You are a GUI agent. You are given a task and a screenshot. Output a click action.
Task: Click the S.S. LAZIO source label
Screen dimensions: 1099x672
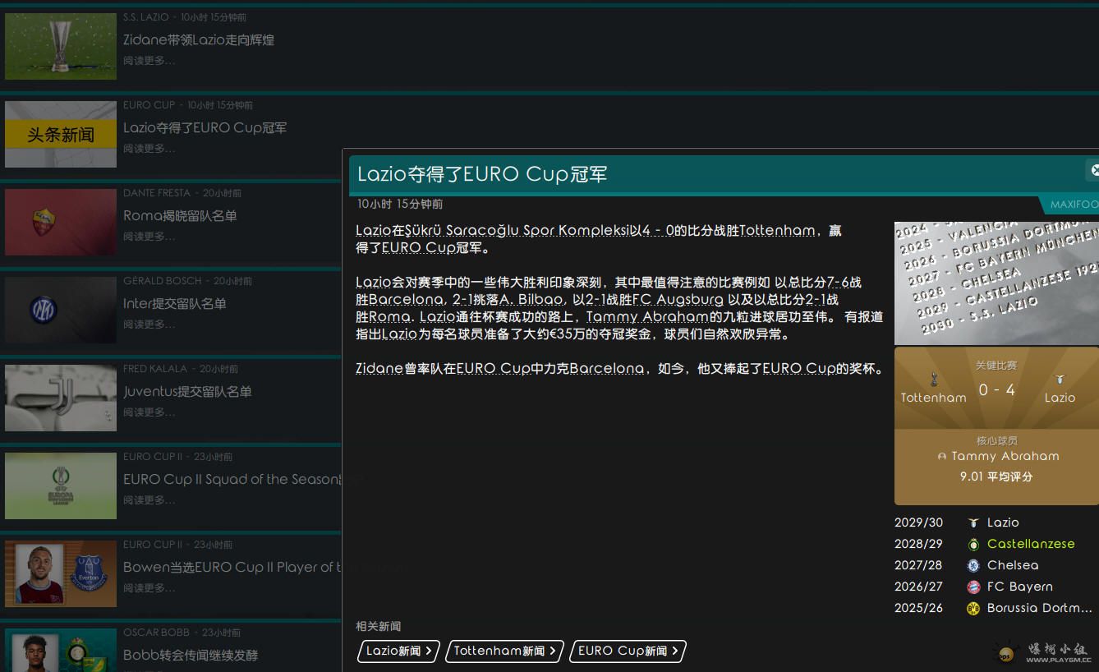[x=146, y=17]
